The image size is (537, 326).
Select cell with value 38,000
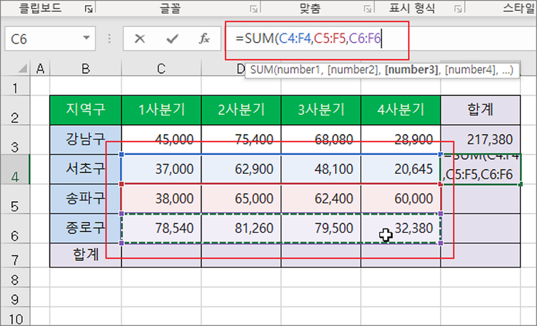161,199
